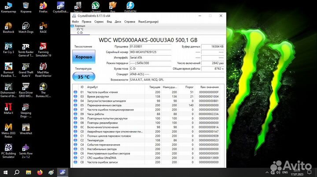This screenshot has width=317, height=177.
Task: Open Metro 2033 Redux shortcut
Action: click(8, 128)
